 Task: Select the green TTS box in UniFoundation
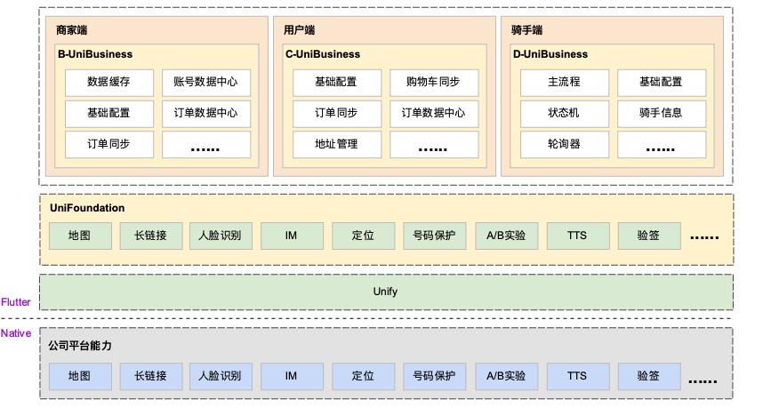[578, 236]
